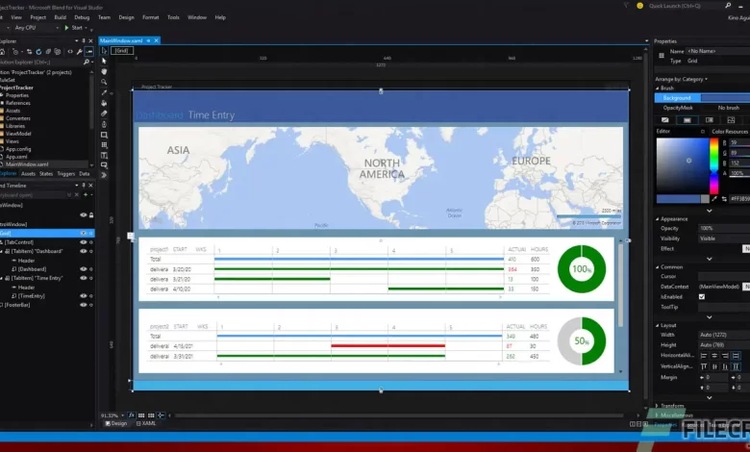Select the Eyedropper tool

(104, 92)
